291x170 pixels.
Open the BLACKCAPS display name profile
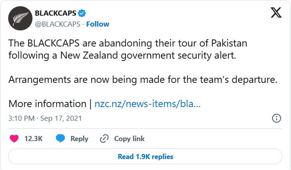[x=56, y=14]
